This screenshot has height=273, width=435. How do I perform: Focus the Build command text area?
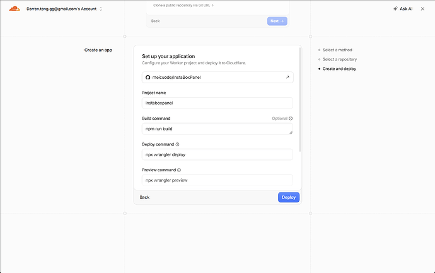click(217, 129)
